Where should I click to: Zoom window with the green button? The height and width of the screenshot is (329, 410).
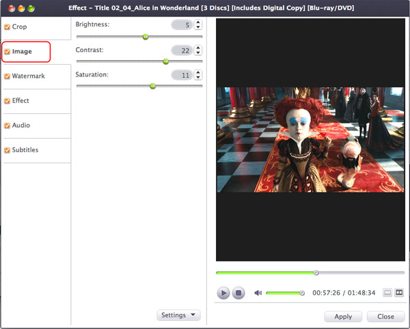31,9
